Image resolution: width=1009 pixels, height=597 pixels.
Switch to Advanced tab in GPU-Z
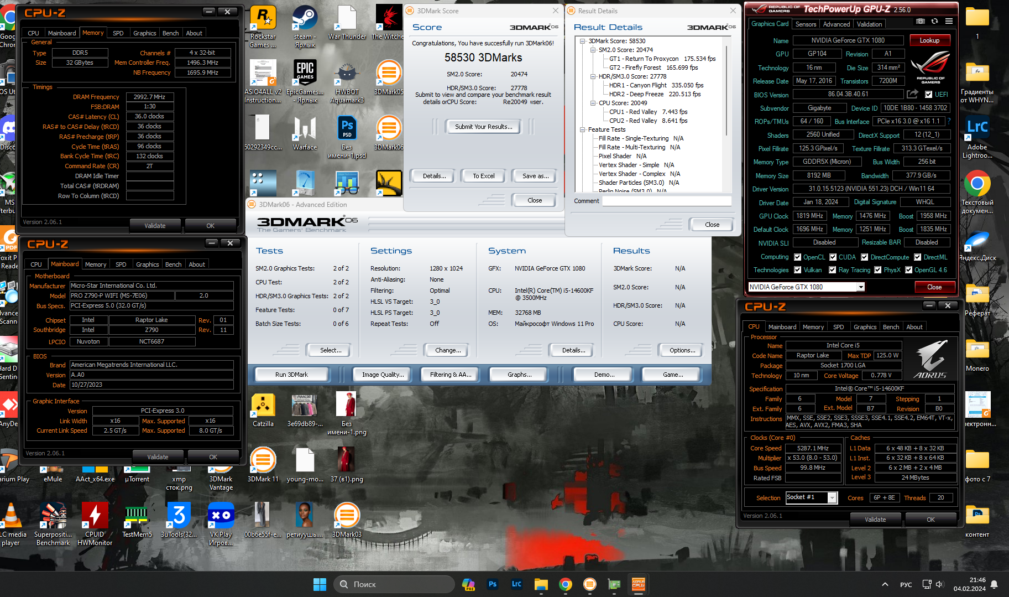(837, 24)
